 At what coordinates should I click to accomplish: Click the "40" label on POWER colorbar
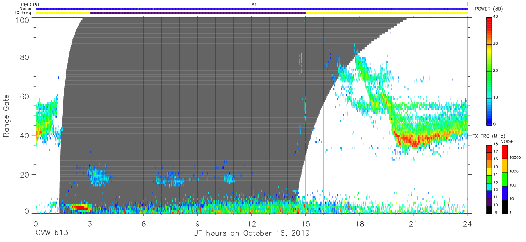(495, 17)
